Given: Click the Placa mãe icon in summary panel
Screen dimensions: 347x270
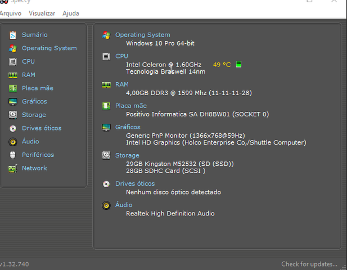Looking at the screenshot, I should point(106,106).
